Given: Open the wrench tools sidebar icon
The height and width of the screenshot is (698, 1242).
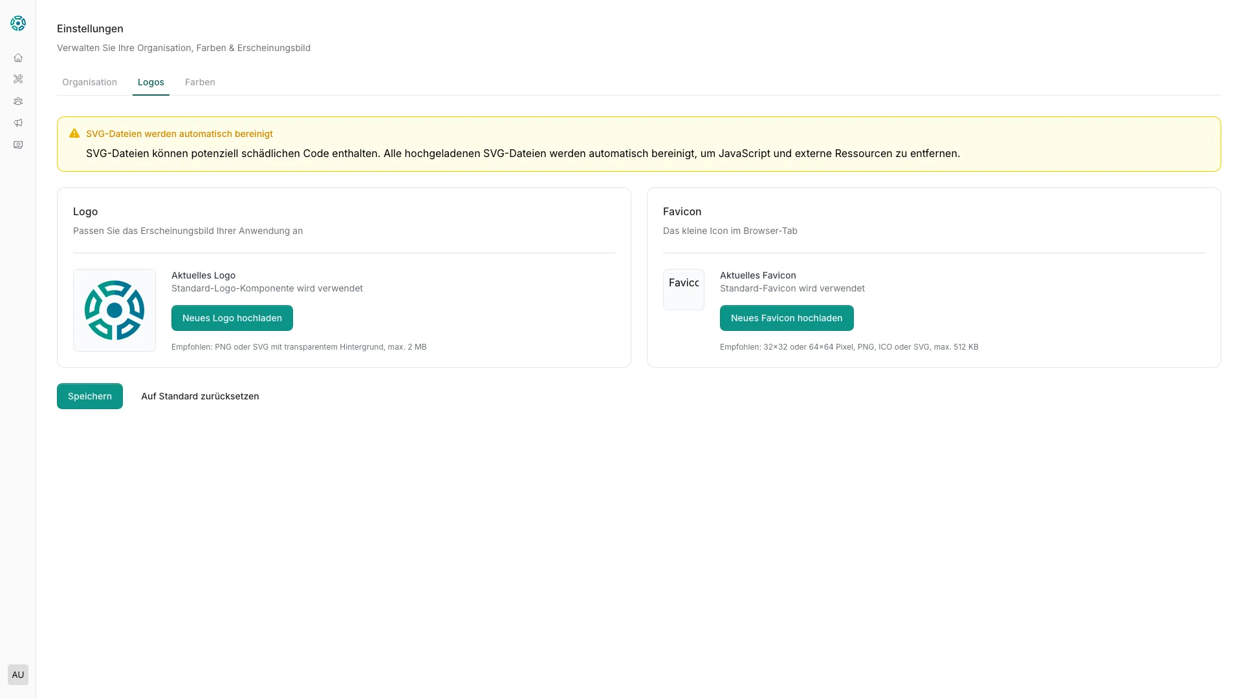Looking at the screenshot, I should pos(18,79).
